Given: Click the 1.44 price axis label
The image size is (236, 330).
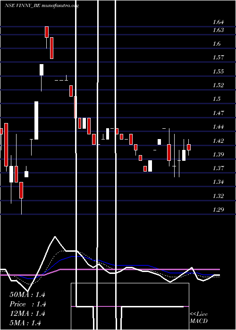Looking at the screenshot, I should click(x=218, y=127).
